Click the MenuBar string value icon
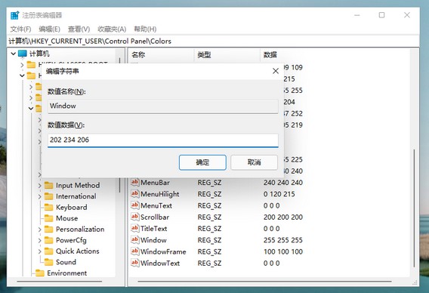This screenshot has width=429, height=293. coord(135,182)
